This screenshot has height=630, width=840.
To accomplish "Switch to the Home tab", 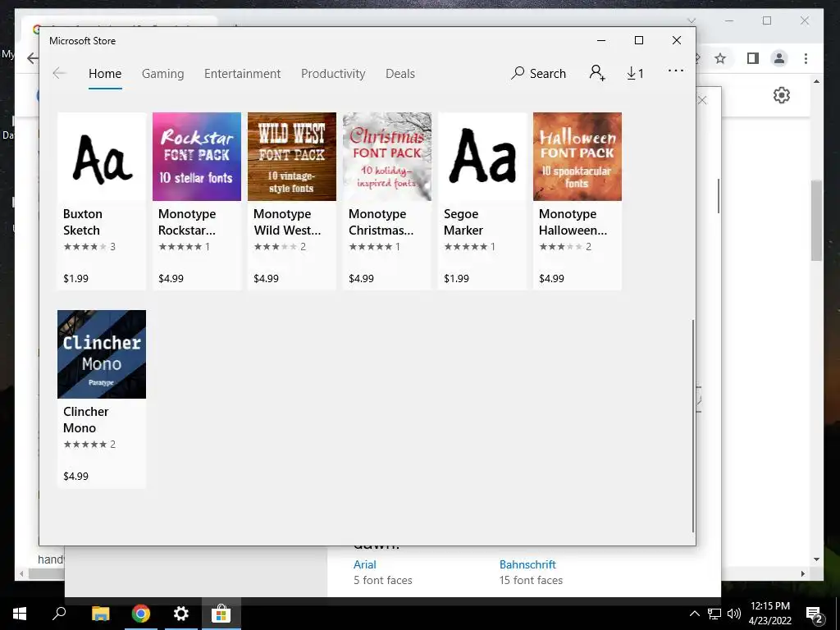I will point(105,73).
